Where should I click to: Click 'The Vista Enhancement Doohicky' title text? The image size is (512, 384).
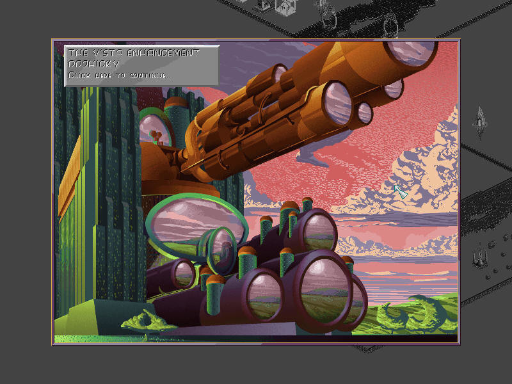click(134, 58)
